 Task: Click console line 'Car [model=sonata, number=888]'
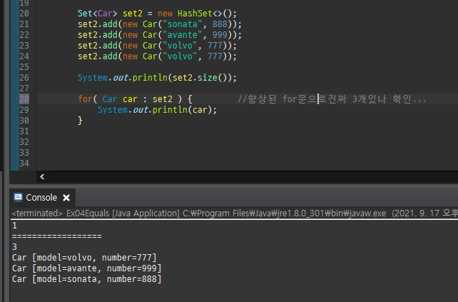tap(87, 279)
